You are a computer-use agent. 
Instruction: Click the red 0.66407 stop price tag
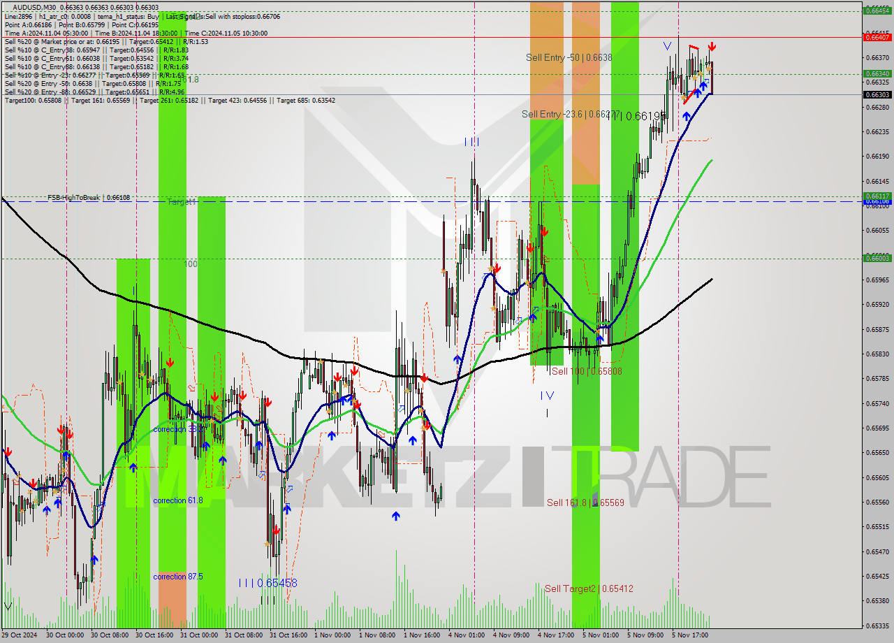coord(877,37)
